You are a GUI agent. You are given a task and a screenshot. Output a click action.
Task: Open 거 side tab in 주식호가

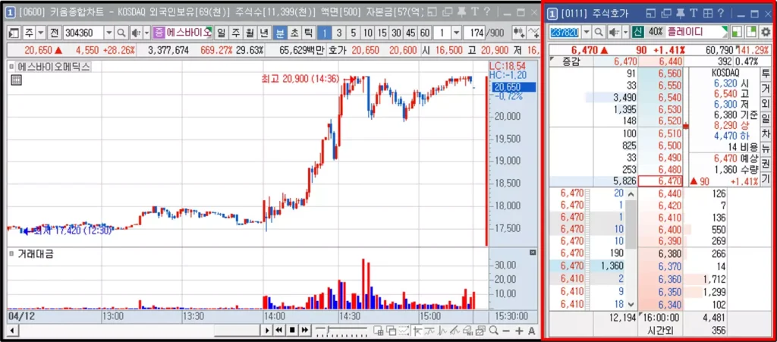[x=766, y=89]
